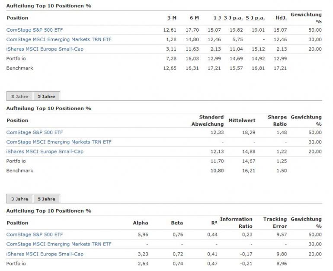Open iShares MSCI Europe Small-Cap in performance table
The width and height of the screenshot is (333, 271).
click(45, 49)
